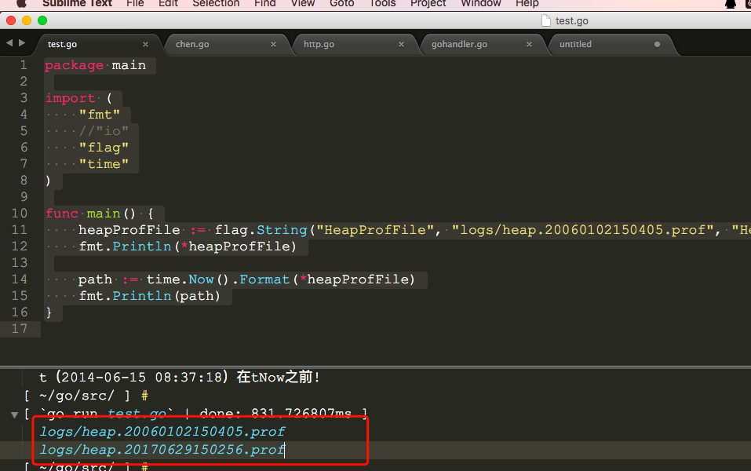
Task: Click 'String' method on line 11
Action: pos(282,230)
